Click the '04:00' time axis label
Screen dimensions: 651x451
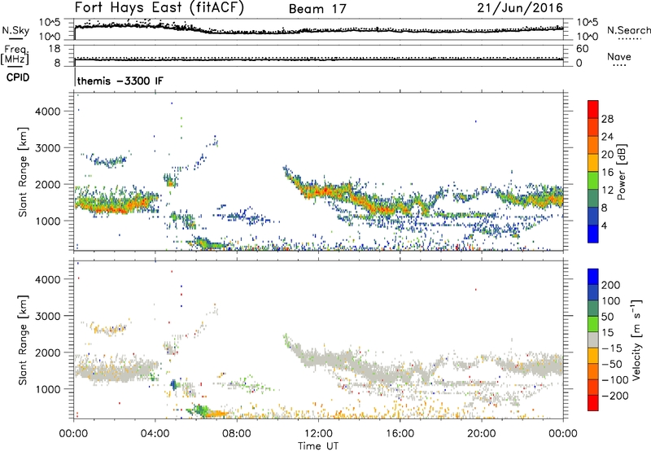tap(155, 434)
